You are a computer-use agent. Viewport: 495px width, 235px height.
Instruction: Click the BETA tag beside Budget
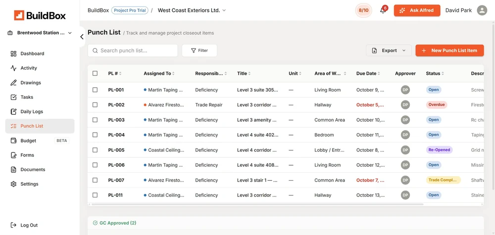pos(61,141)
